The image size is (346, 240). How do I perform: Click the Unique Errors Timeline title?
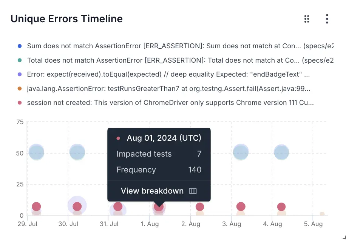click(x=66, y=19)
